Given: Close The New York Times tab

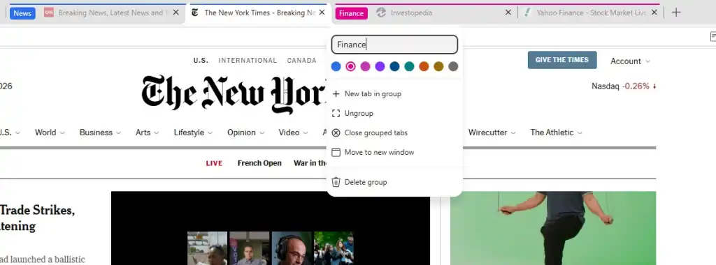Looking at the screenshot, I should [322, 13].
